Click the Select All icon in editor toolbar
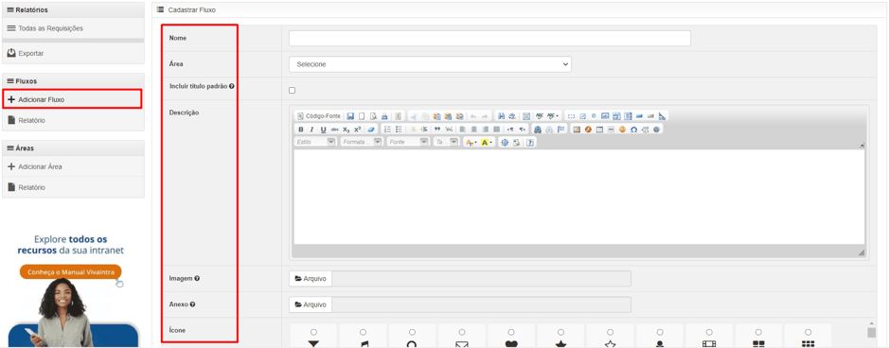The height and width of the screenshot is (348, 889). pos(526,116)
